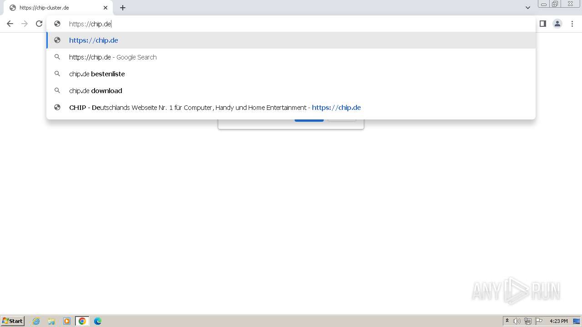Show hidden system tray icons
This screenshot has width=582, height=327.
[x=507, y=321]
